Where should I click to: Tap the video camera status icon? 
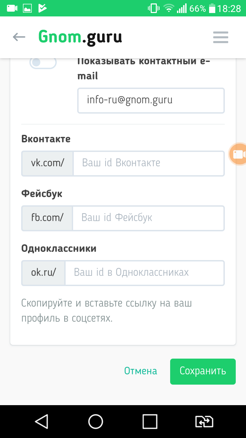coord(12,8)
